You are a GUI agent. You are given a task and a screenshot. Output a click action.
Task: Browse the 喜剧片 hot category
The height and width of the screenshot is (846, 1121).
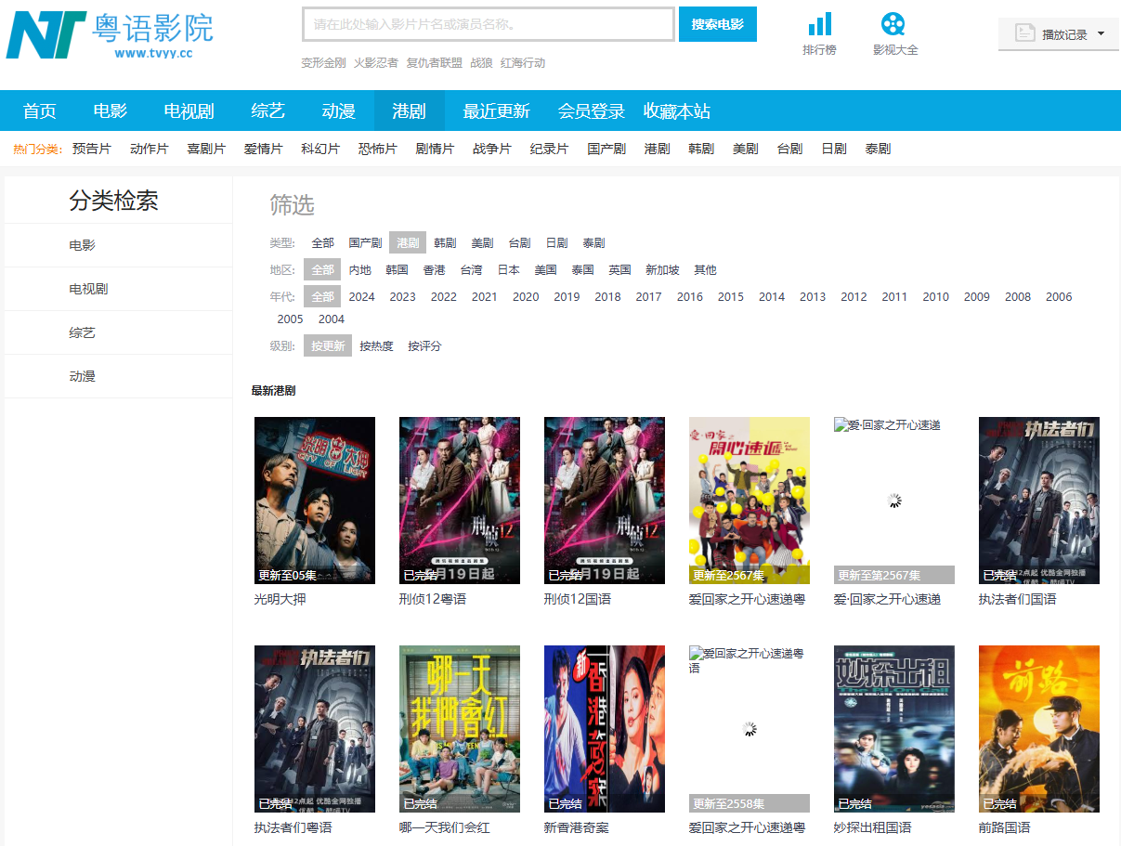[x=206, y=149]
